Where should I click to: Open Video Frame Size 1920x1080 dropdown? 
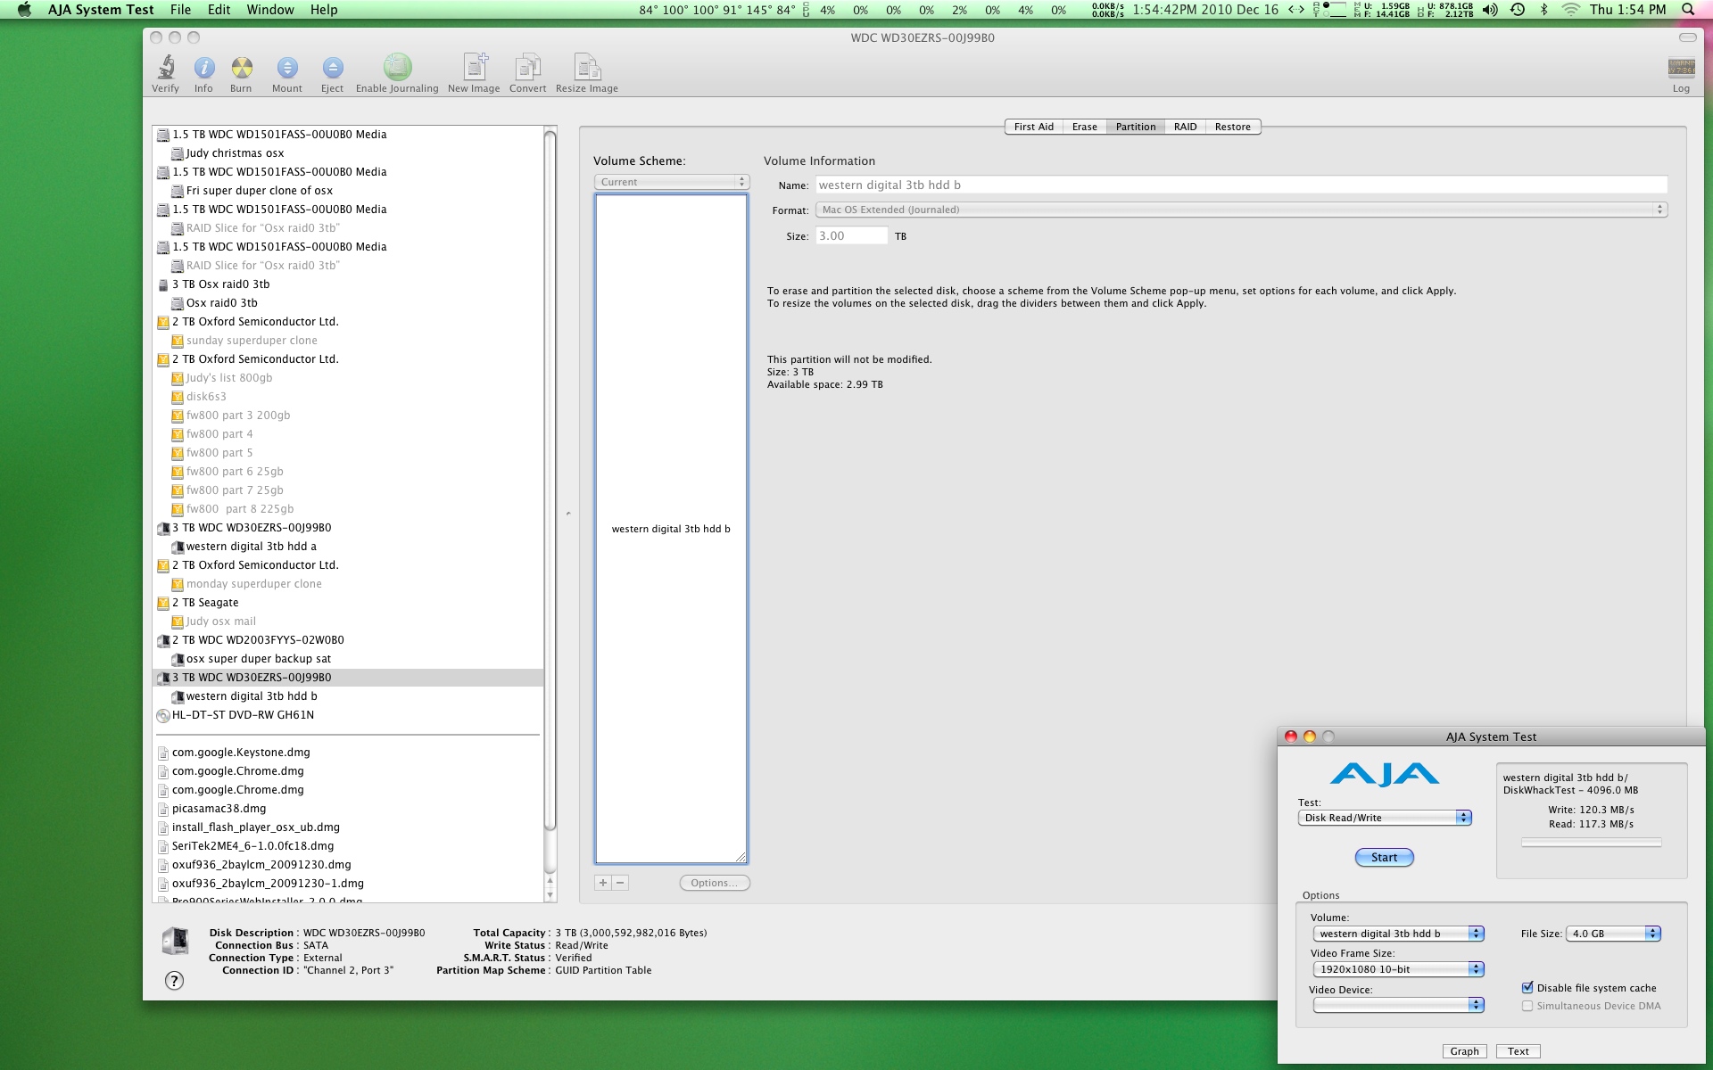point(1398,969)
